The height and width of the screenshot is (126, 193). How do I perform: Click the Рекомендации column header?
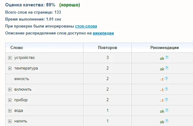point(164,47)
